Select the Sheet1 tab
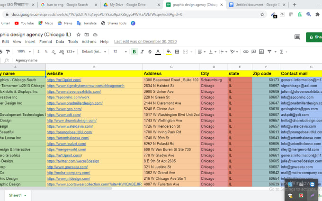 17,195
